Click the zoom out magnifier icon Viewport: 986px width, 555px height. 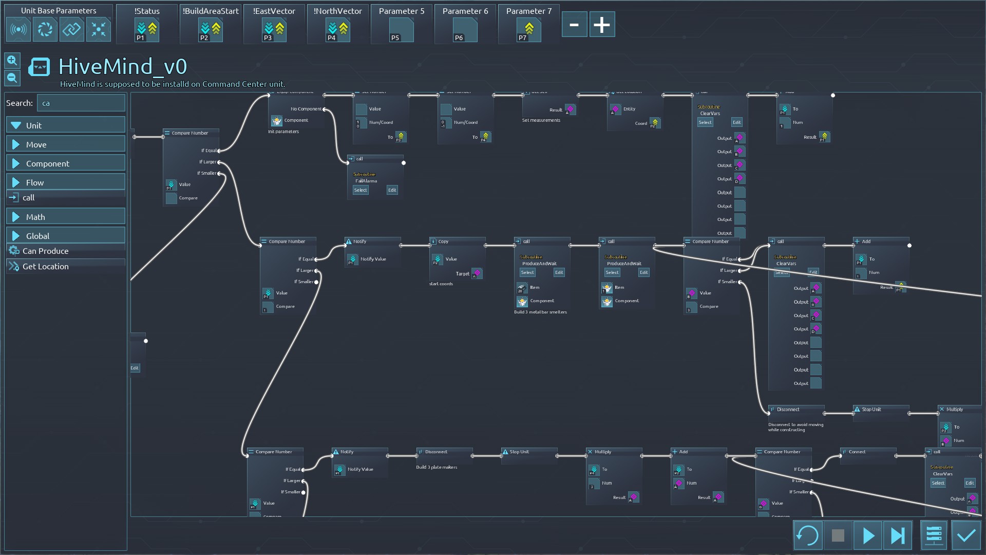[12, 78]
